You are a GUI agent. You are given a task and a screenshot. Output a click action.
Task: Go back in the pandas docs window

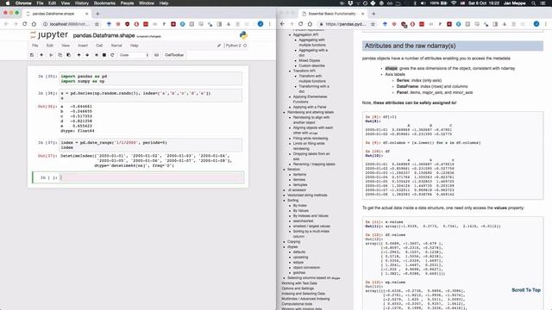pyautogui.click(x=282, y=24)
